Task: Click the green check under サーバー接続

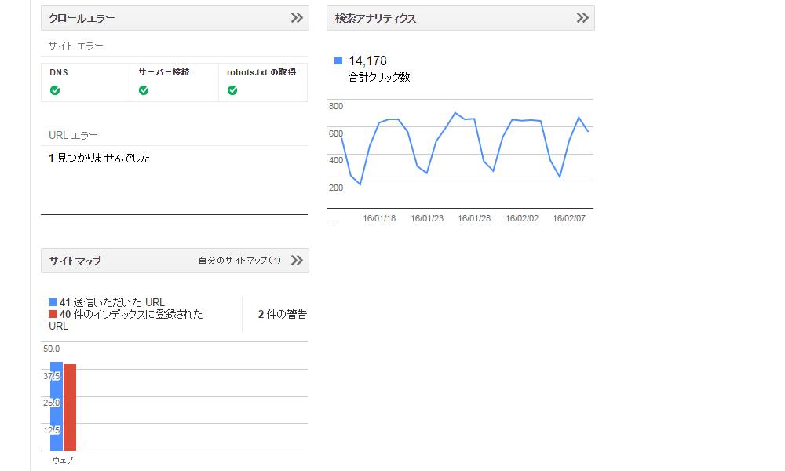Action: coord(144,90)
